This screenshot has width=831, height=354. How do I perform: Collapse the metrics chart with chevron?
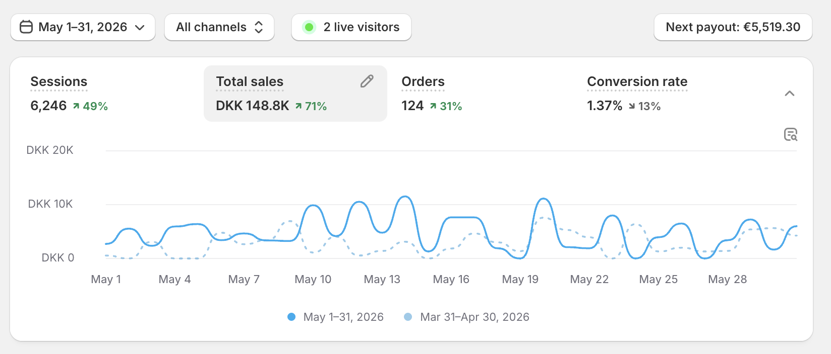(x=790, y=94)
